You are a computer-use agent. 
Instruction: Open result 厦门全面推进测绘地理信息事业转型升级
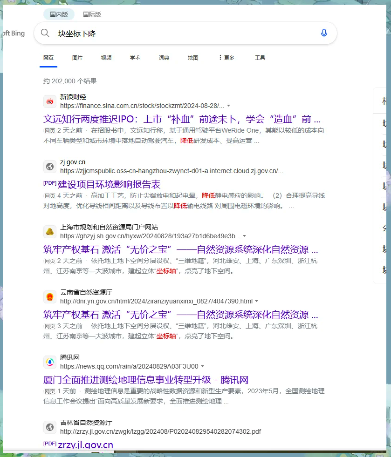146,380
